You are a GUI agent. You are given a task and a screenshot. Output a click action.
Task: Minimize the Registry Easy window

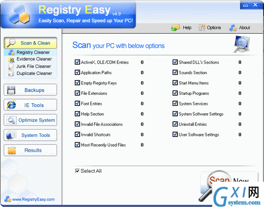click(246, 5)
